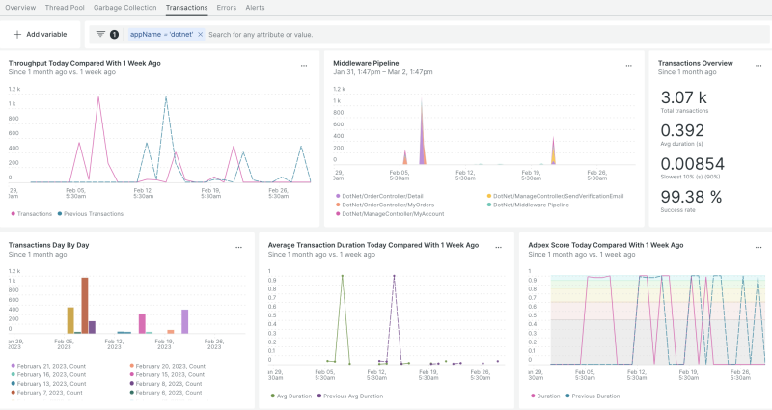Open Middleware Pipeline widget ellipsis menu
772x410 pixels.
pos(629,66)
